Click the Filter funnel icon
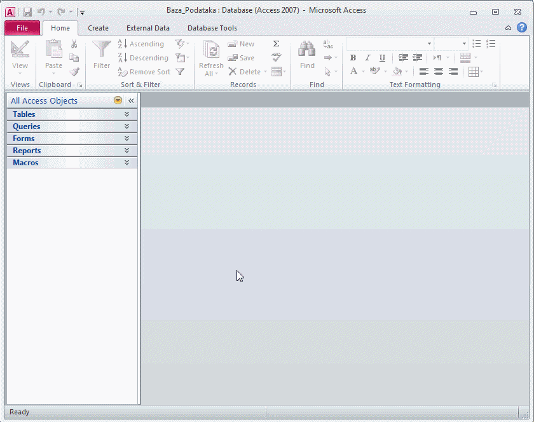The width and height of the screenshot is (534, 422). (x=102, y=49)
